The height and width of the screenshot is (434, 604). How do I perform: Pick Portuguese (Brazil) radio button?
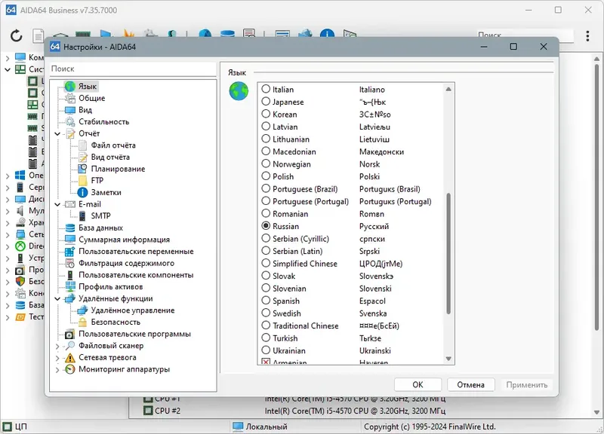coord(266,189)
